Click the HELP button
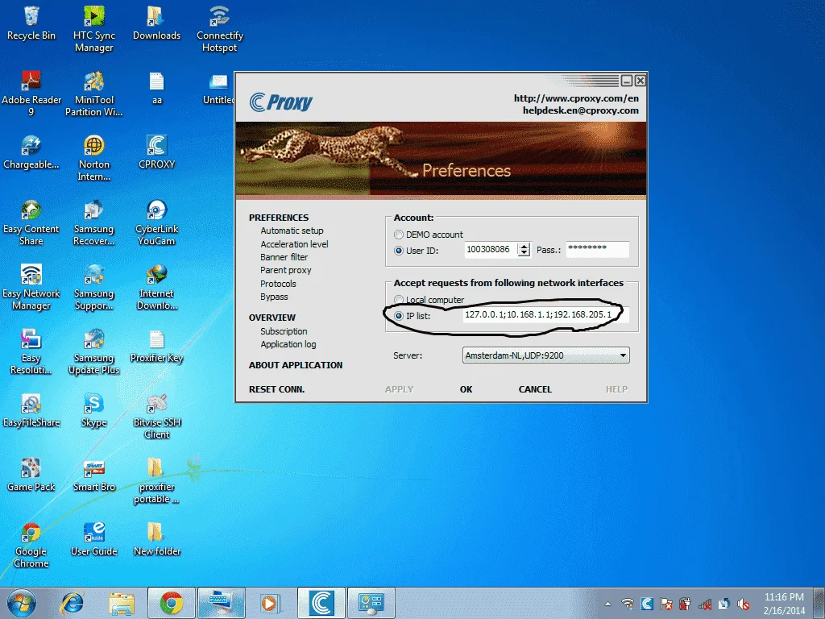Viewport: 825px width, 619px height. (616, 389)
